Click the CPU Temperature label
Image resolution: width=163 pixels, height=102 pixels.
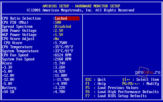pos(17,47)
